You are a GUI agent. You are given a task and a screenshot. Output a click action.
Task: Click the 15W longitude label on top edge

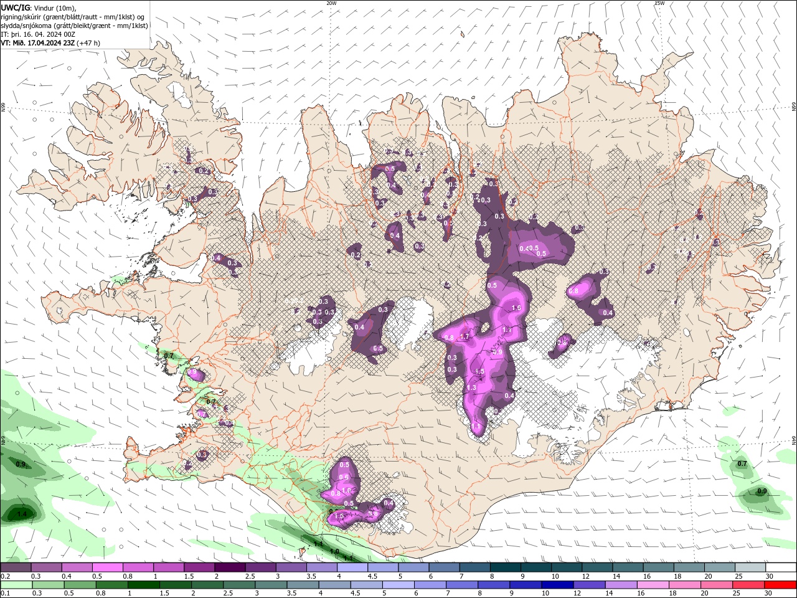(659, 3)
